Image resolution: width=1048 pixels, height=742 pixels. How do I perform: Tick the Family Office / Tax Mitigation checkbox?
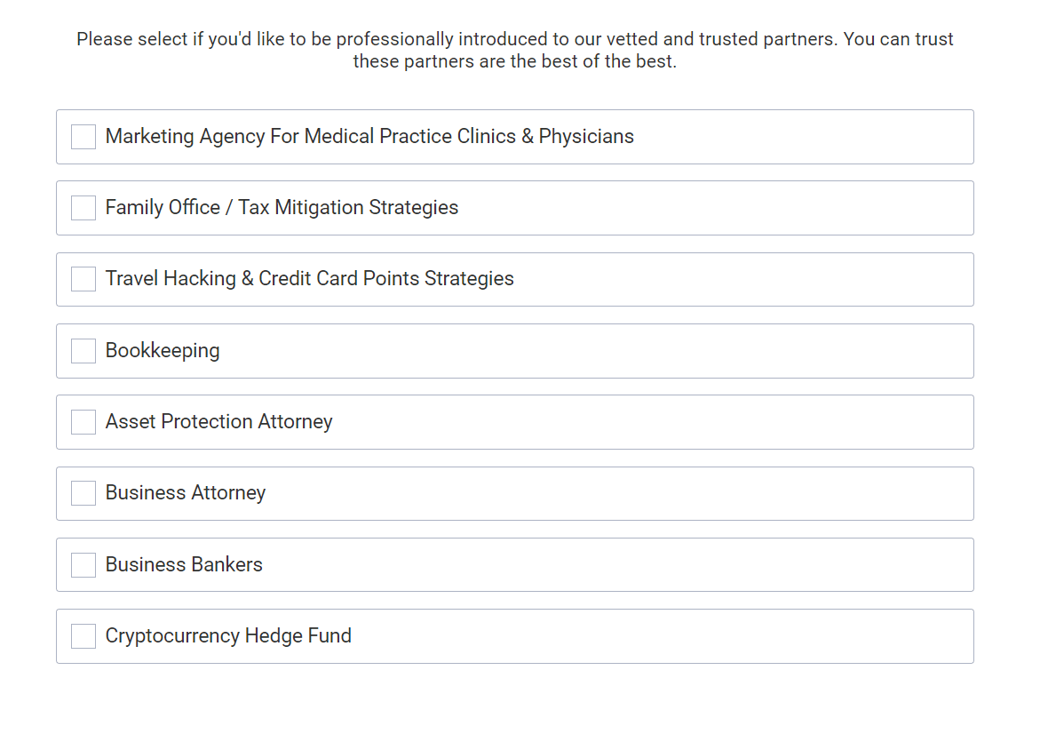[83, 208]
